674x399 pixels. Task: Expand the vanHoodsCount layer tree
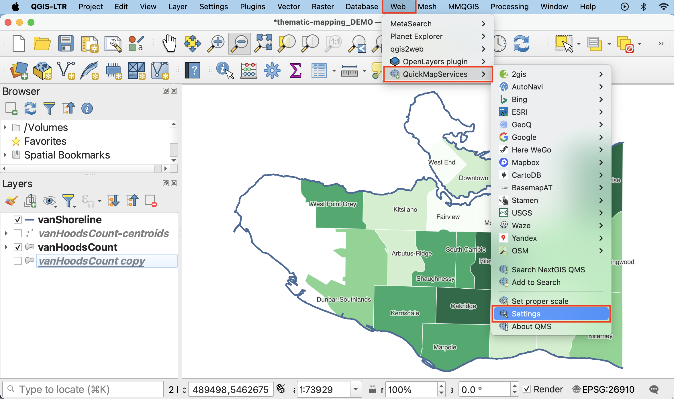point(6,247)
